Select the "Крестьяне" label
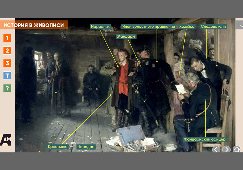This screenshot has width=243, height=170. pyautogui.click(x=57, y=147)
